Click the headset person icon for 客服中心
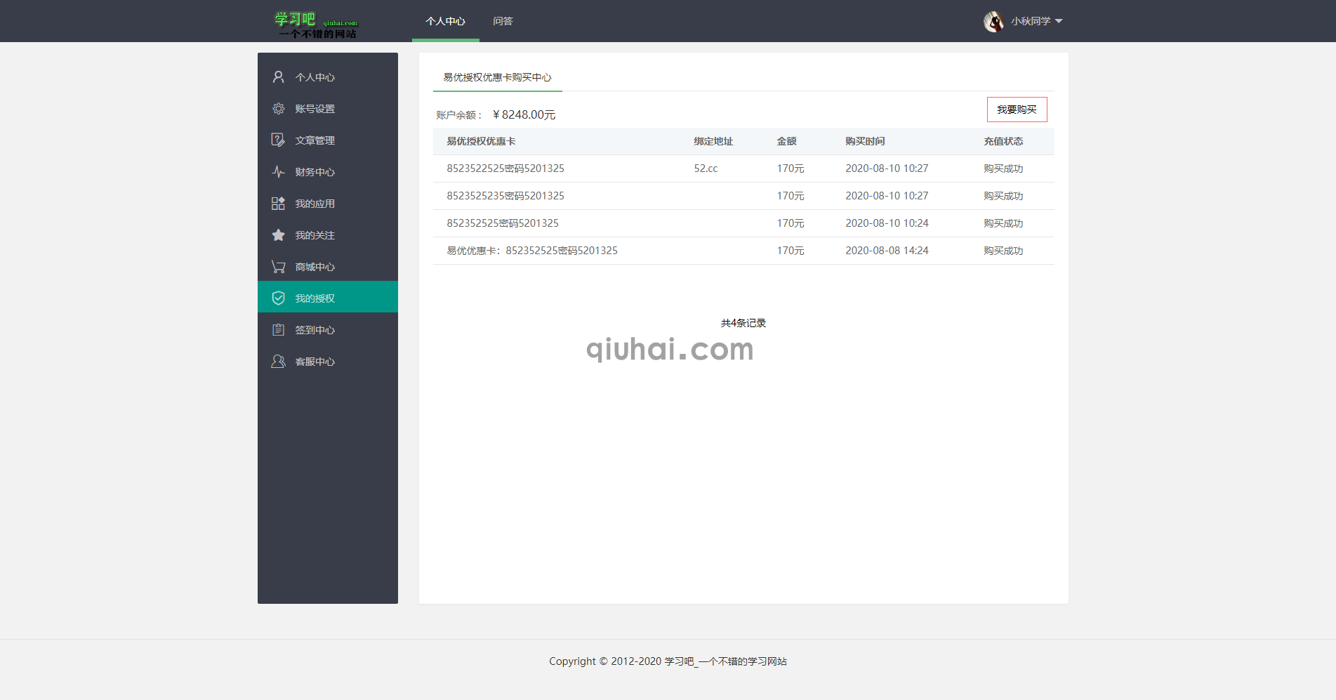 (278, 362)
